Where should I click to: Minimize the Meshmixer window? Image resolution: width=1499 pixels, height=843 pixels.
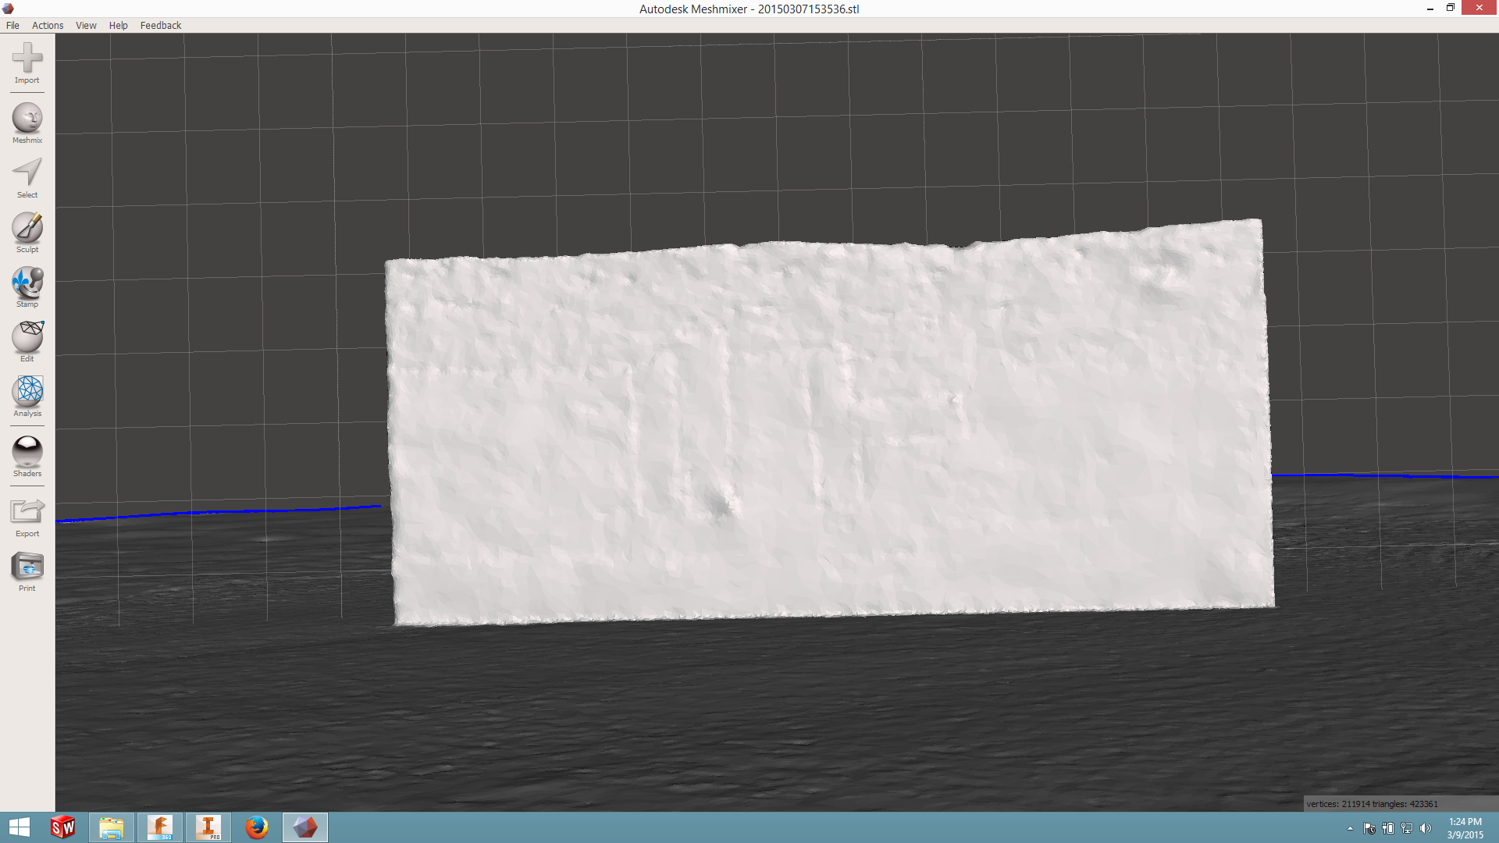pos(1430,9)
